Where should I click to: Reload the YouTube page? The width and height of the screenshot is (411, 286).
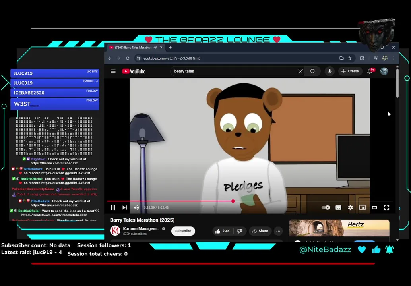[x=128, y=58]
